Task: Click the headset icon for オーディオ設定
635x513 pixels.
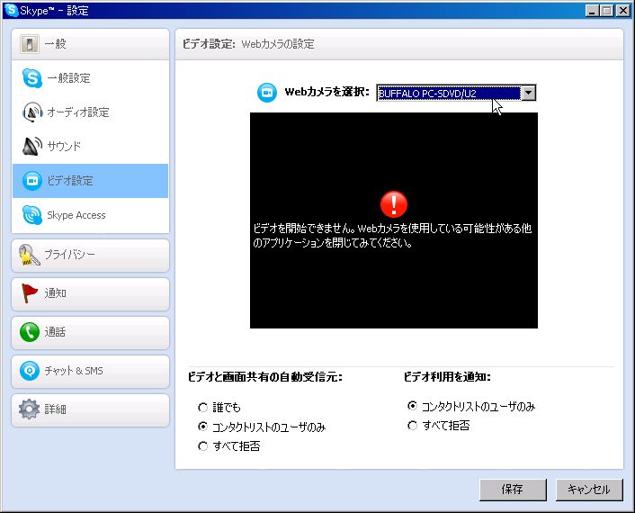Action: pos(32,112)
